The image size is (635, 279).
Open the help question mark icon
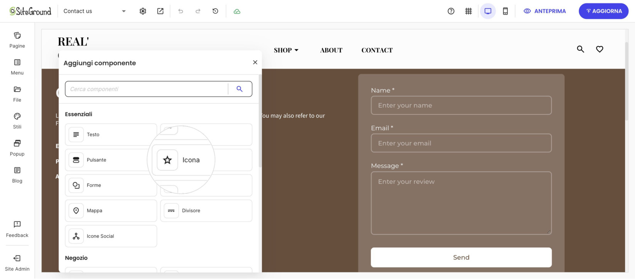pos(451,11)
